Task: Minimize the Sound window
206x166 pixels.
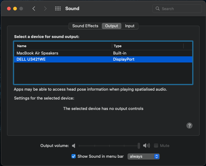Action: [x=15, y=9]
